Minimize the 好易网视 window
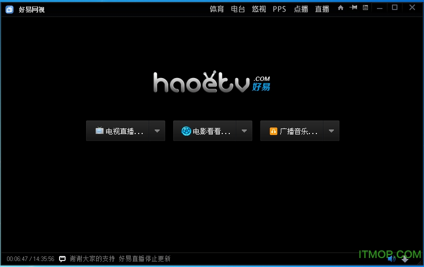 pos(379,8)
